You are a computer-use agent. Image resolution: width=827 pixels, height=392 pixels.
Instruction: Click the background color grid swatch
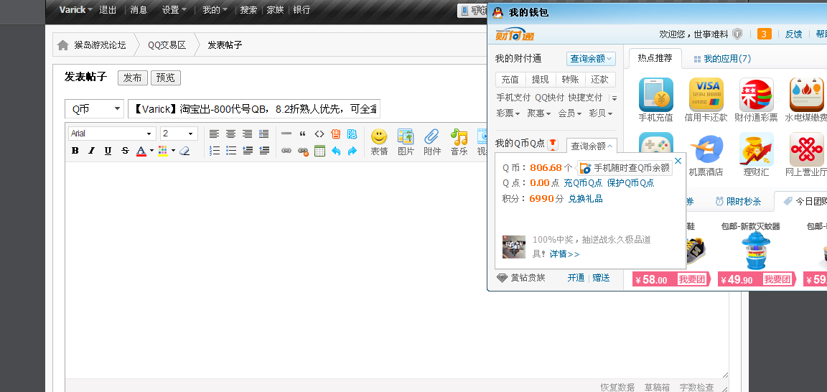pos(162,151)
